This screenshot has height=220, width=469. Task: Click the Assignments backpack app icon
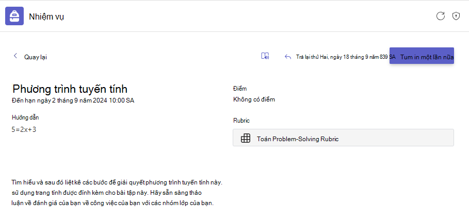pyautogui.click(x=14, y=16)
